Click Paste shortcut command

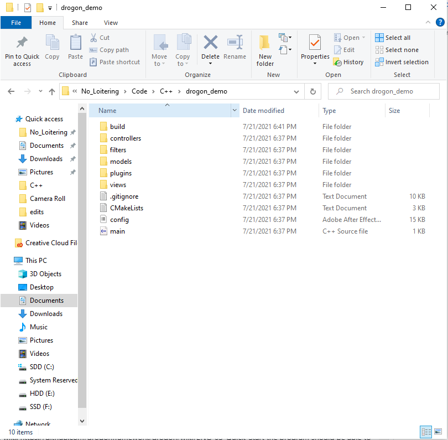pyautogui.click(x=114, y=62)
